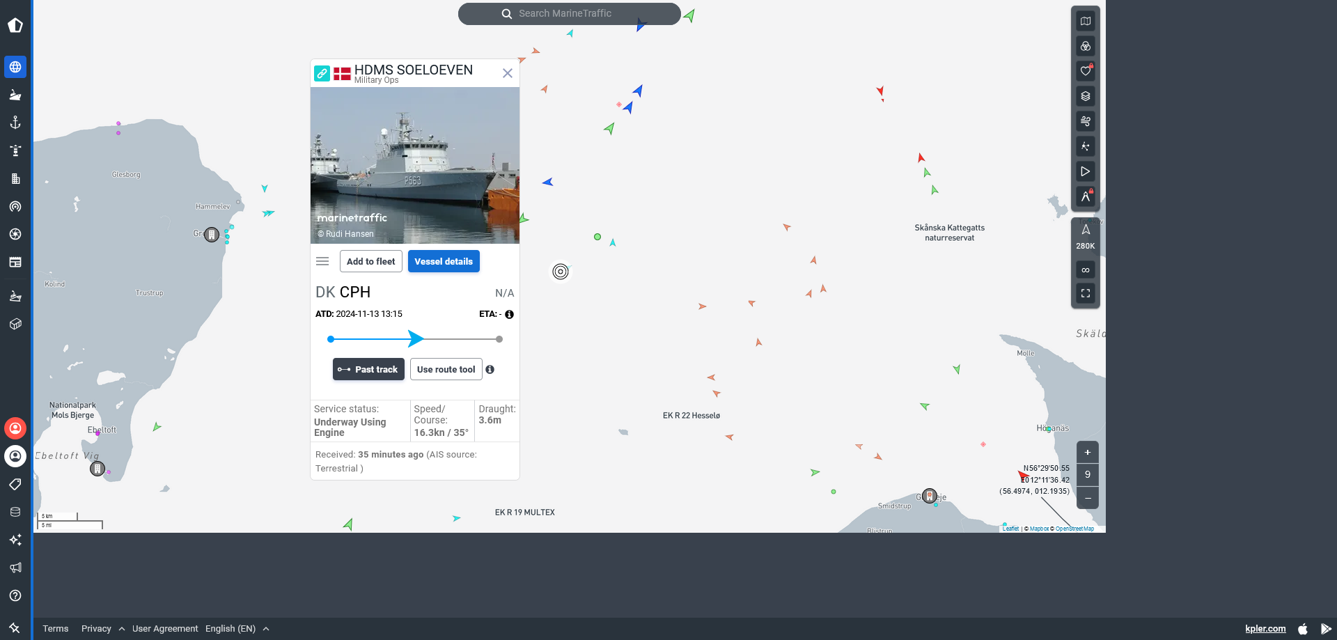Click the voyage progress arrow slider

click(x=416, y=339)
